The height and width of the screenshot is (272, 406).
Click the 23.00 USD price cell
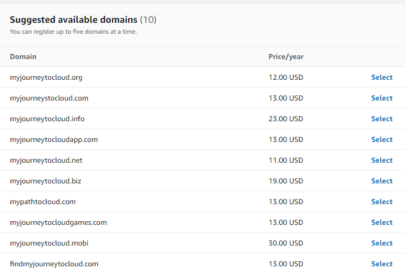pyautogui.click(x=285, y=119)
